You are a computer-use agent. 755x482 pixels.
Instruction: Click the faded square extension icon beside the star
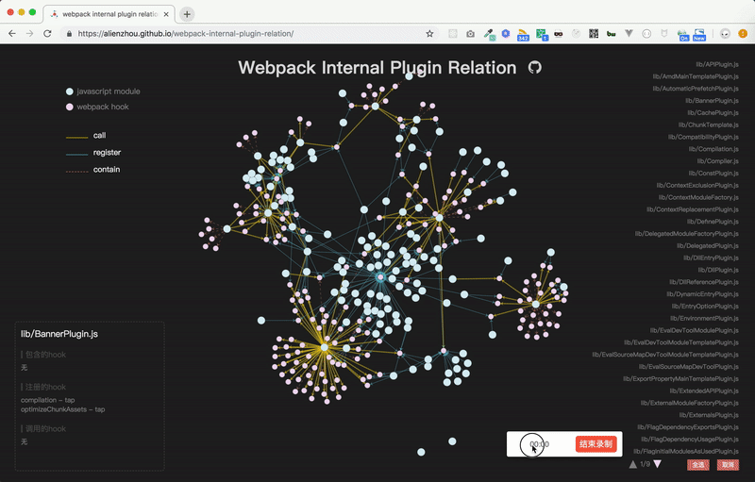453,34
